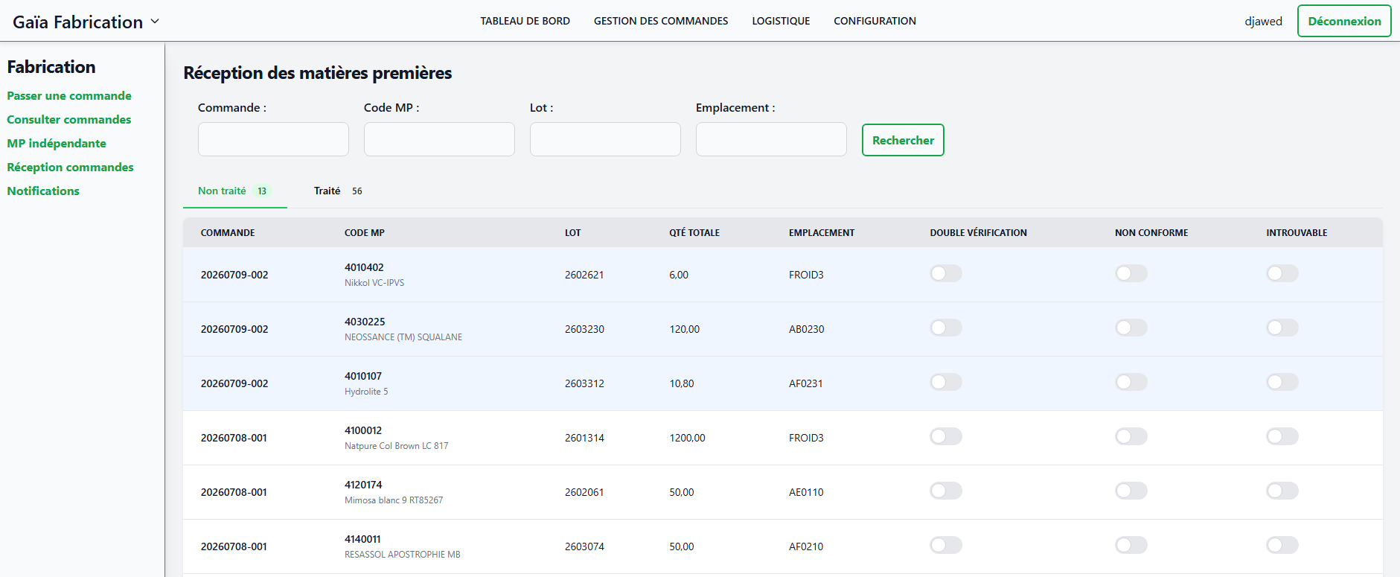Click emplacement AB0230

(x=807, y=329)
